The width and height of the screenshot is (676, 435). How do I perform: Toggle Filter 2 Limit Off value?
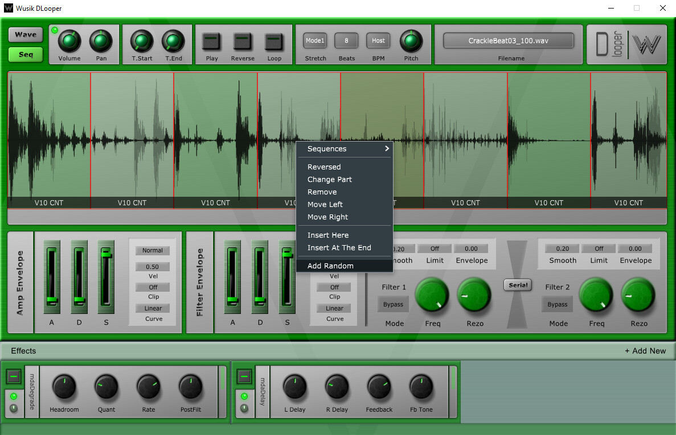599,248
